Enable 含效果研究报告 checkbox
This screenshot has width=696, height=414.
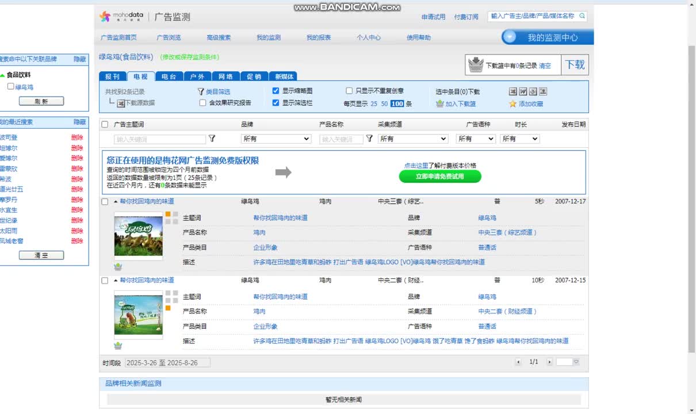click(202, 103)
